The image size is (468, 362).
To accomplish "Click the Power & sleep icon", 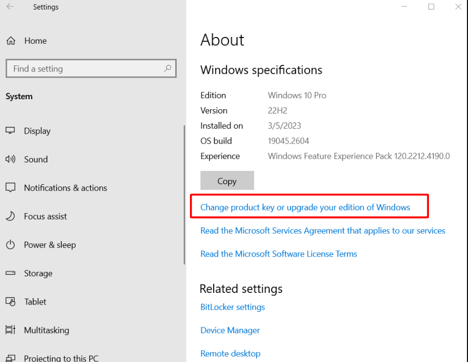I will pos(11,245).
